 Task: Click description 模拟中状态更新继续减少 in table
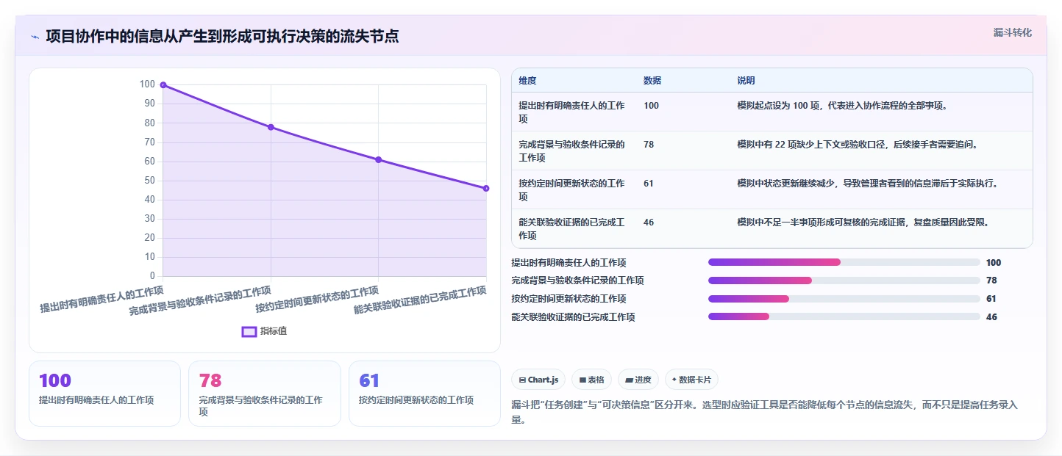(868, 184)
